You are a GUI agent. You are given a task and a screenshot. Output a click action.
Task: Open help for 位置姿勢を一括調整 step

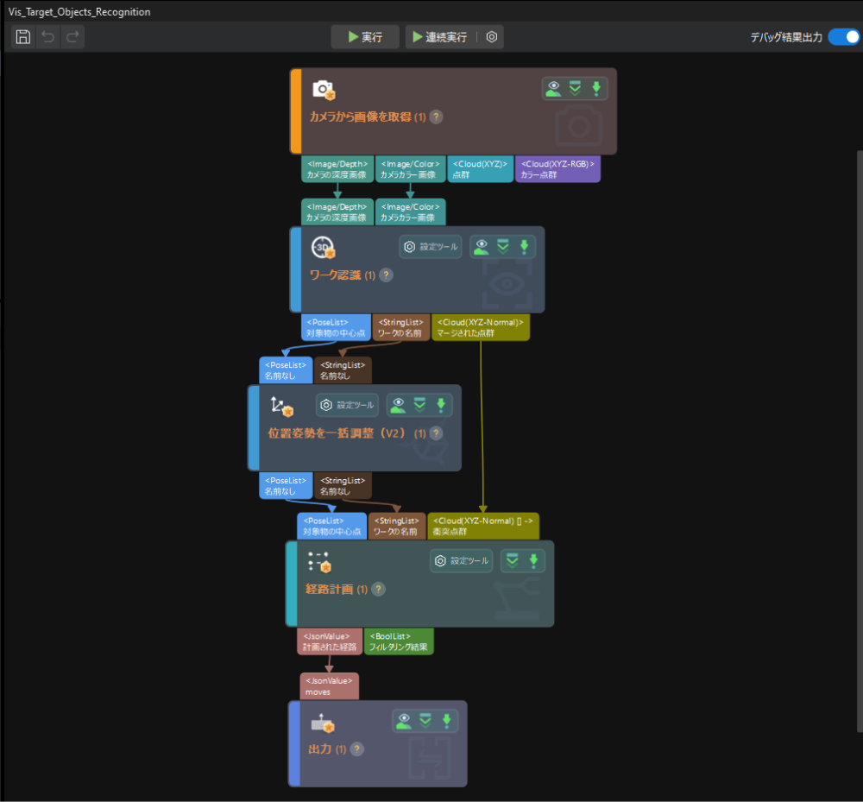436,433
